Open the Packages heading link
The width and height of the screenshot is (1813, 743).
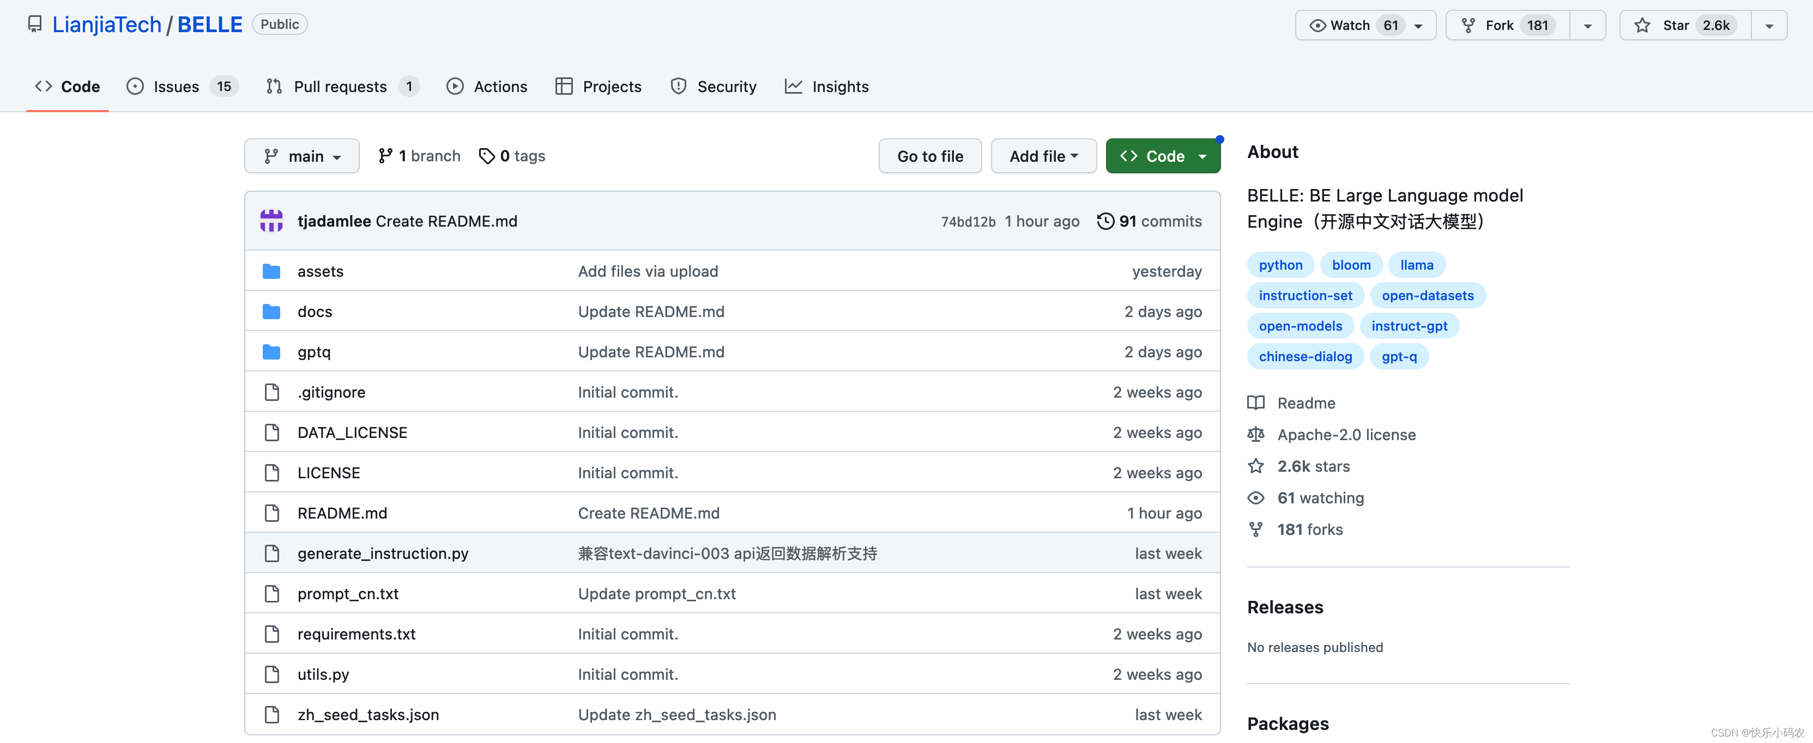tap(1288, 723)
